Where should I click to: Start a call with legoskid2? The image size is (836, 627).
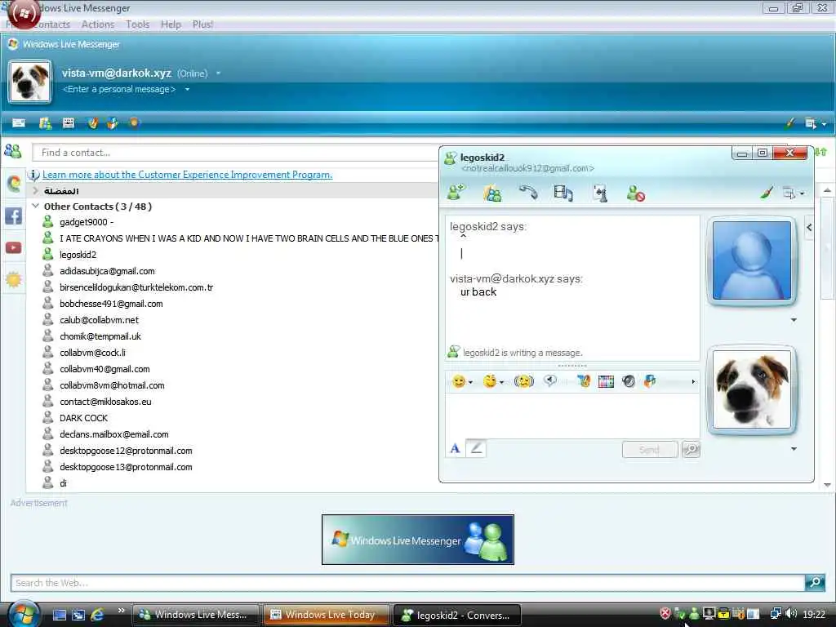(528, 192)
